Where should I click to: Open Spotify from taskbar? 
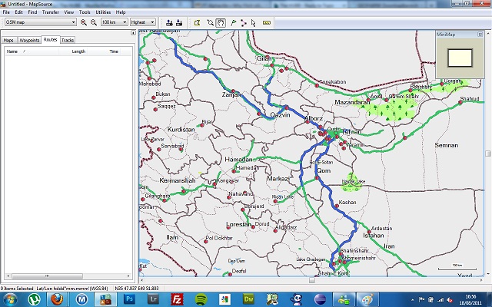pyautogui.click(x=201, y=299)
